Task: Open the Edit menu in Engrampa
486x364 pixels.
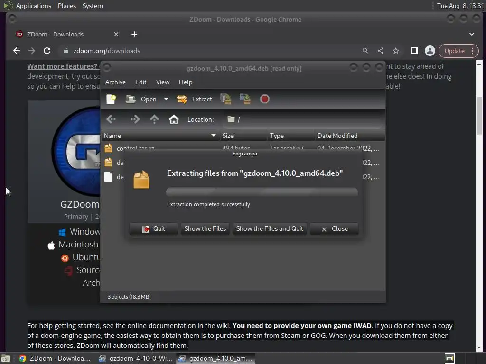Action: coord(140,82)
